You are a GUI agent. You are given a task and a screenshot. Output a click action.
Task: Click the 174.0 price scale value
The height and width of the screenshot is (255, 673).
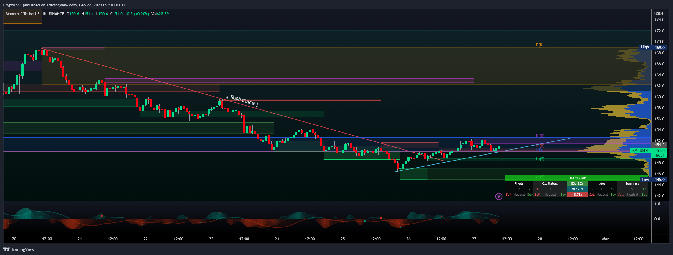pyautogui.click(x=659, y=20)
